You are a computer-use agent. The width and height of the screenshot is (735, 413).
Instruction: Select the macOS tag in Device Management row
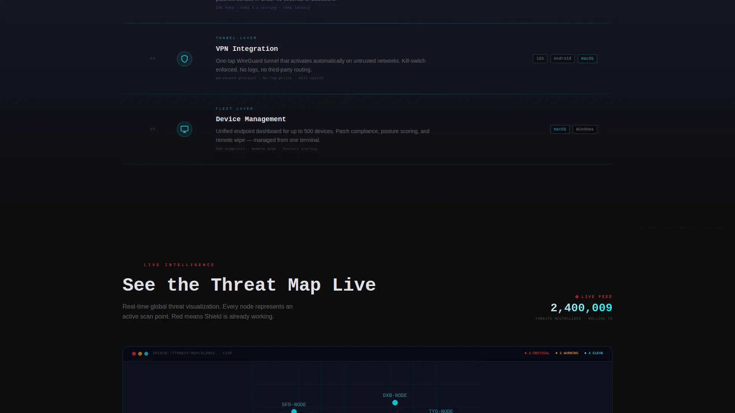click(x=560, y=129)
